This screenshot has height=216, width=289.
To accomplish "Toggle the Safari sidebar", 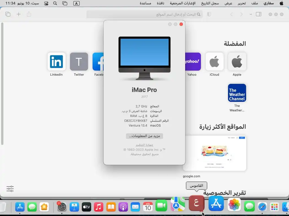I will tap(259, 14).
